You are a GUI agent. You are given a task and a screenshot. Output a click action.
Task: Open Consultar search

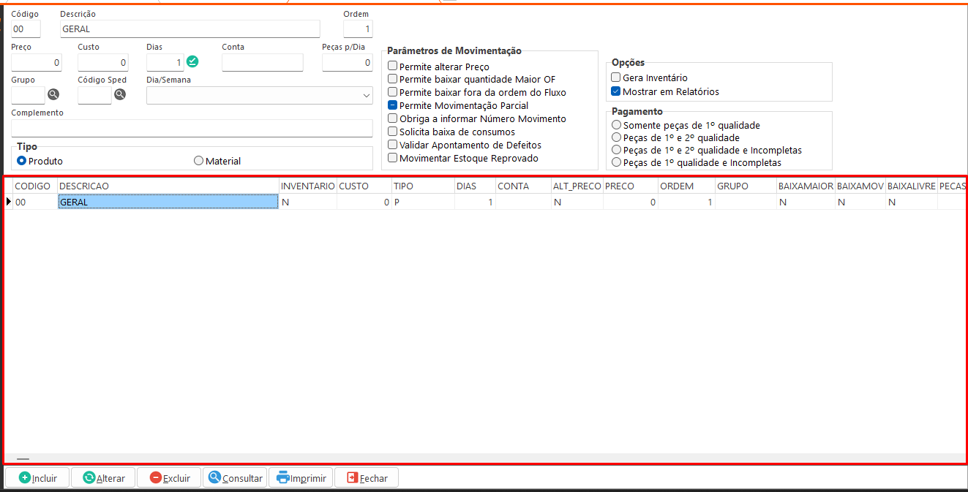[x=235, y=478]
